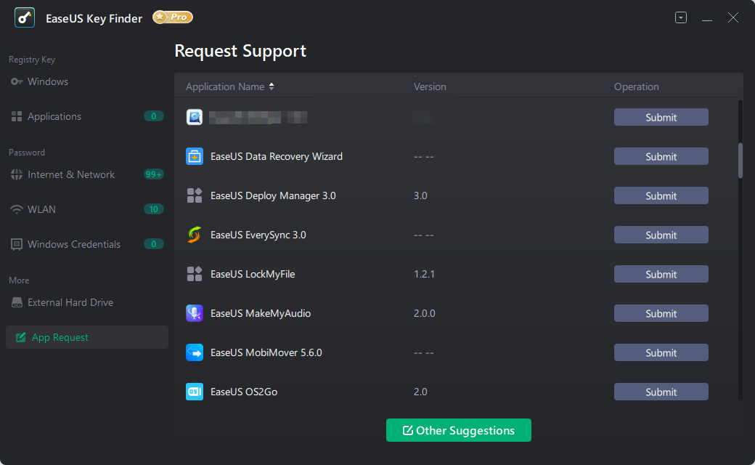The height and width of the screenshot is (465, 755).
Task: Click the EaseUS LockMyFile app icon
Action: (195, 274)
